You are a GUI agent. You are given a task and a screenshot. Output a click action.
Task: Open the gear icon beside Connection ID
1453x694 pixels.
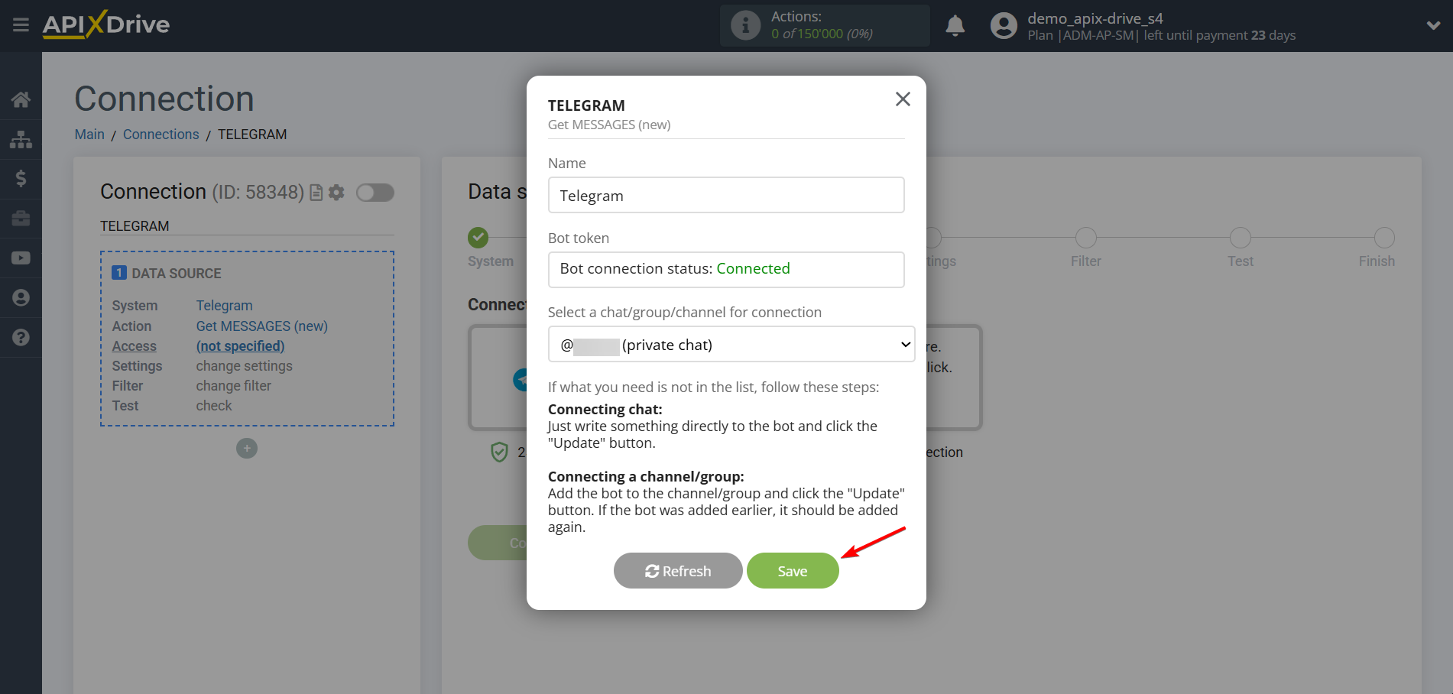pos(336,193)
